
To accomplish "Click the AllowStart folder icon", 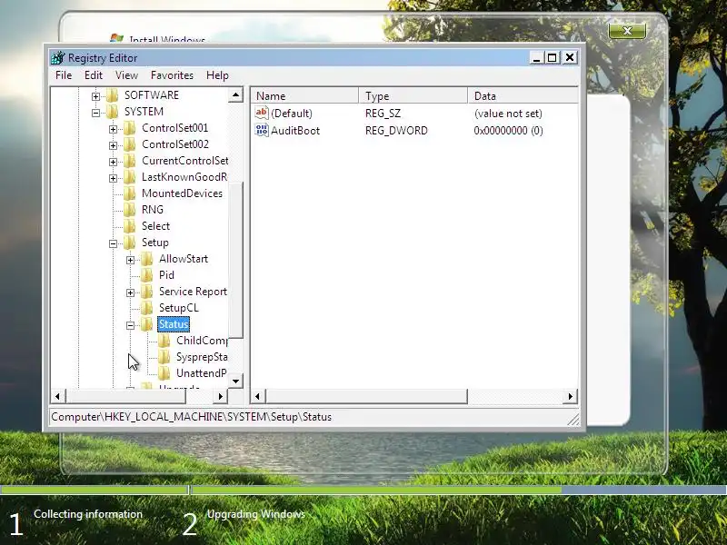I will (147, 259).
